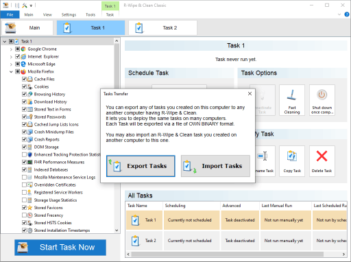Open the View ribbon tab
The height and width of the screenshot is (262, 351).
(47, 14)
